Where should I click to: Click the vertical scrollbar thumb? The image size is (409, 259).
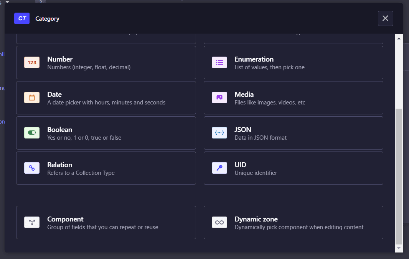click(x=399, y=176)
